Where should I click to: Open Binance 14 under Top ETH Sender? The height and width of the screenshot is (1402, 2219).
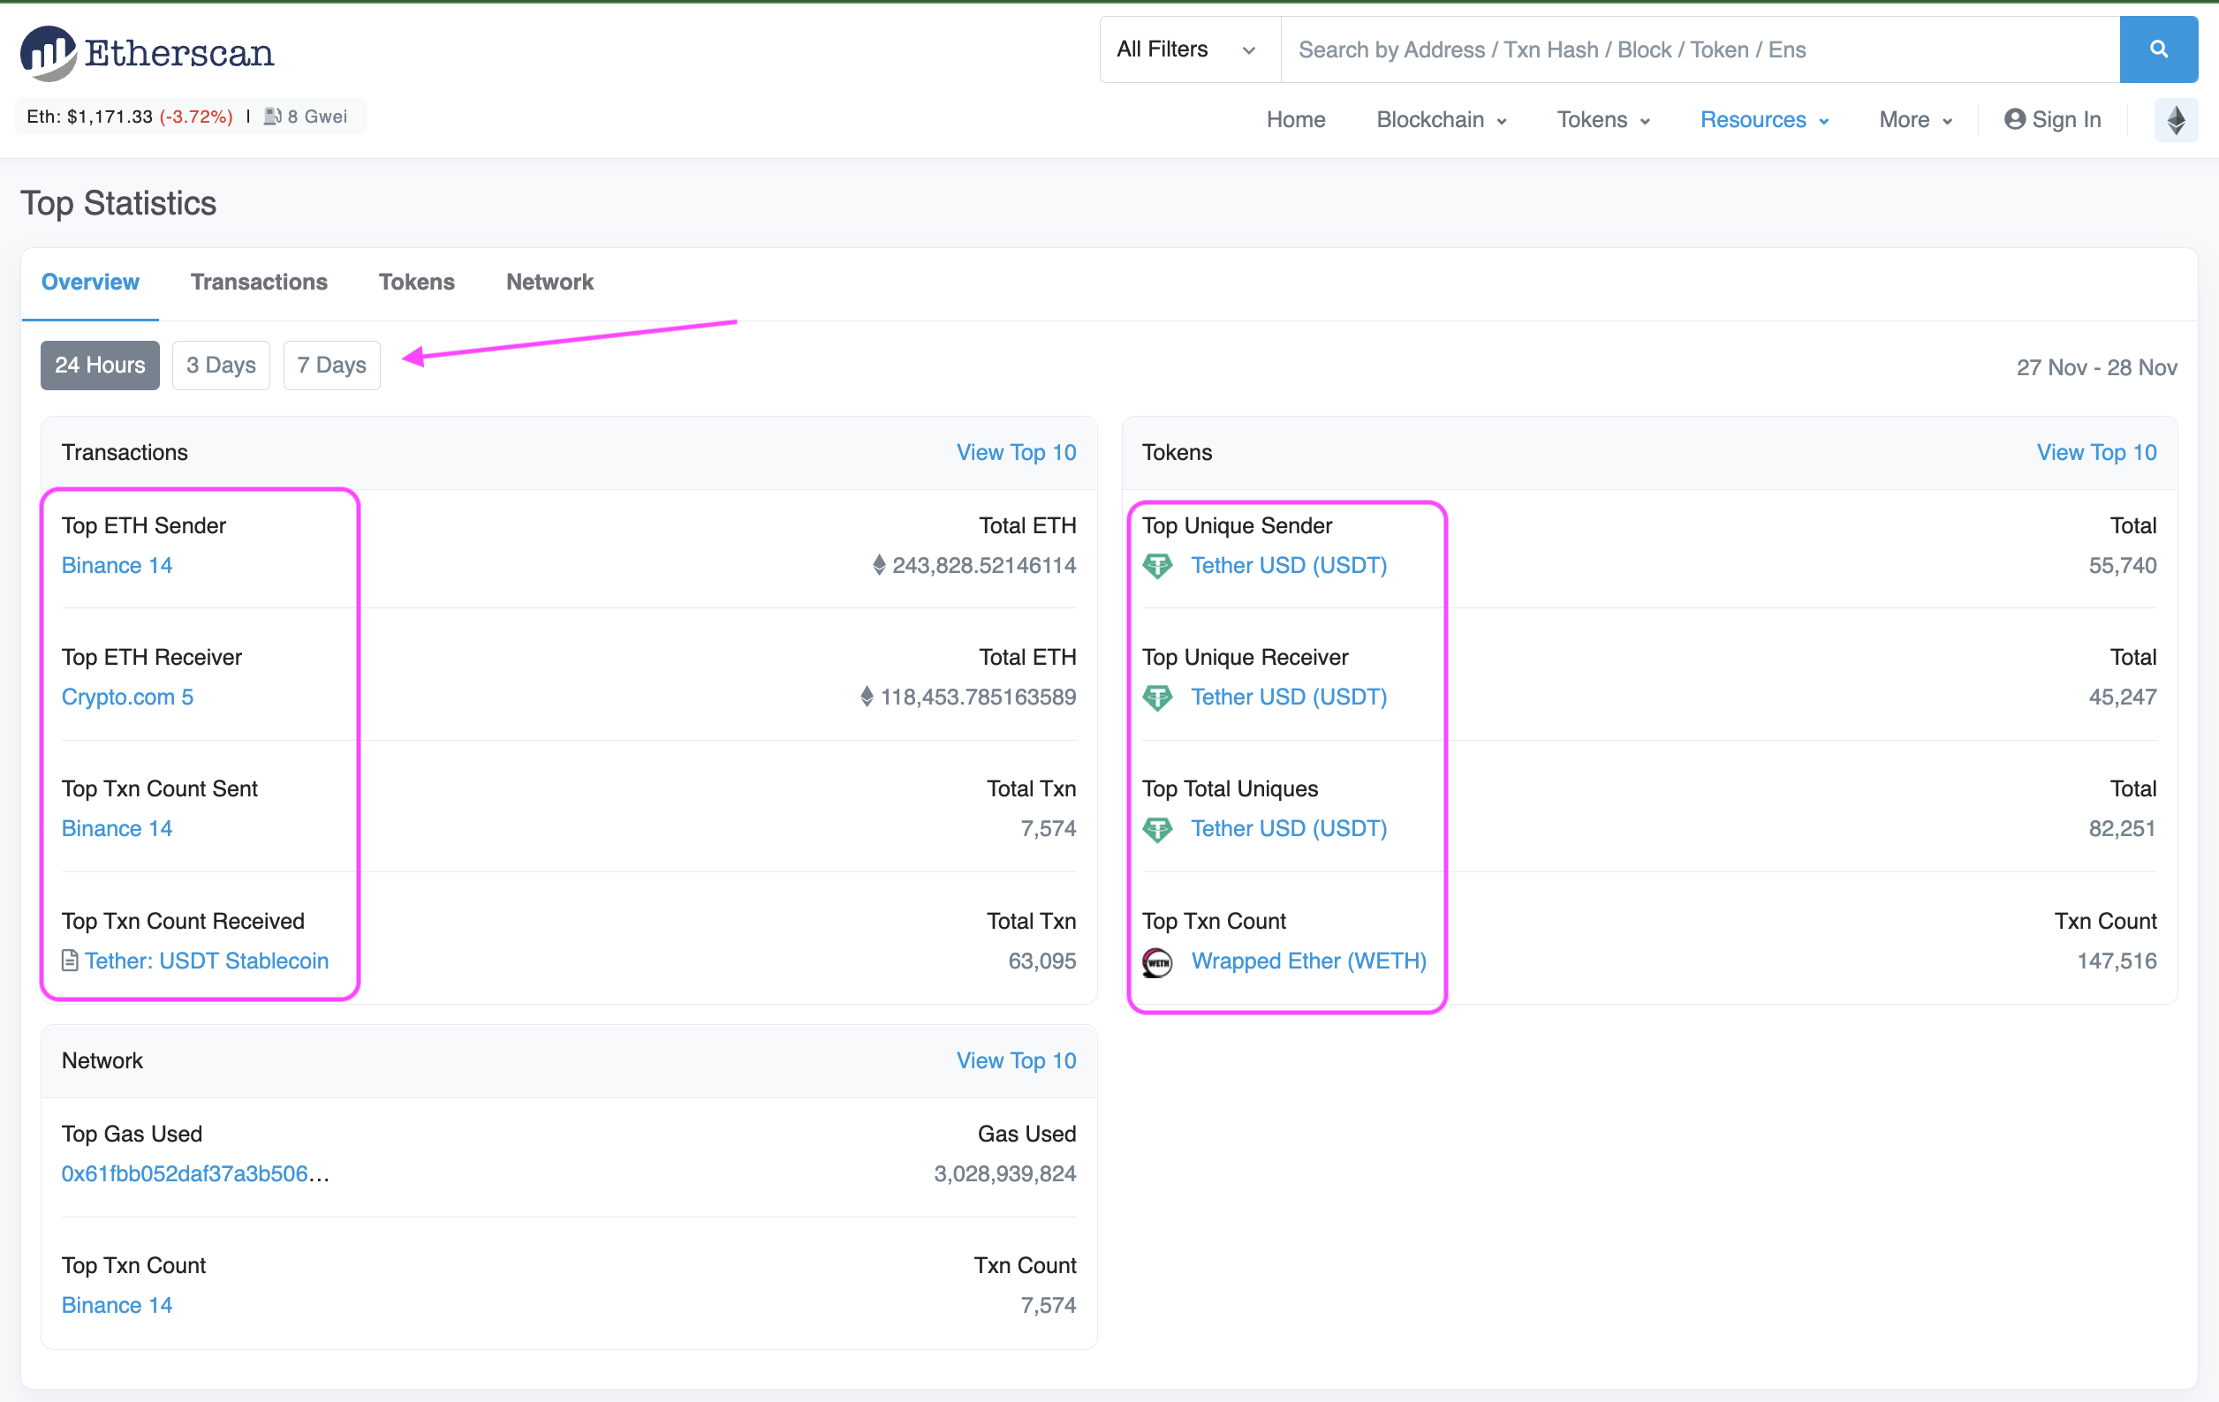pos(117,566)
